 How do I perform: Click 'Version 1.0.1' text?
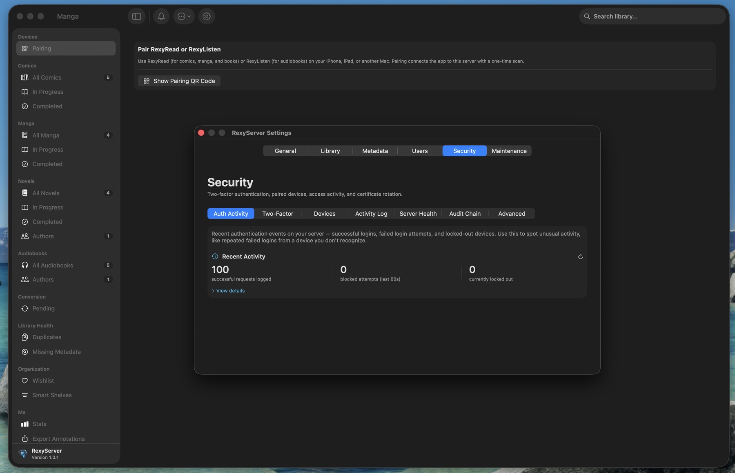pos(45,458)
